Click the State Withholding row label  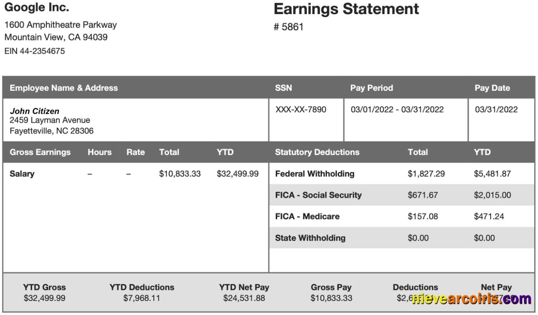click(x=310, y=238)
